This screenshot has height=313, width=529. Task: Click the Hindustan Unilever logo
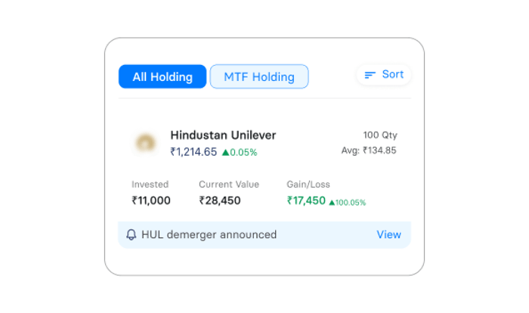(x=145, y=143)
